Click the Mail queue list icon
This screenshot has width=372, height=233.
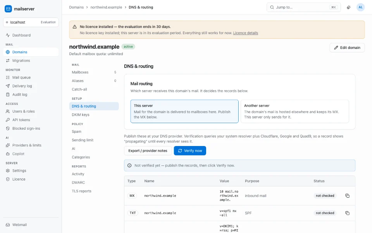tap(8, 78)
